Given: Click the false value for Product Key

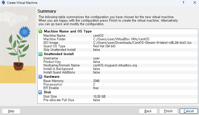Looking at the screenshot, I should point(96,62).
